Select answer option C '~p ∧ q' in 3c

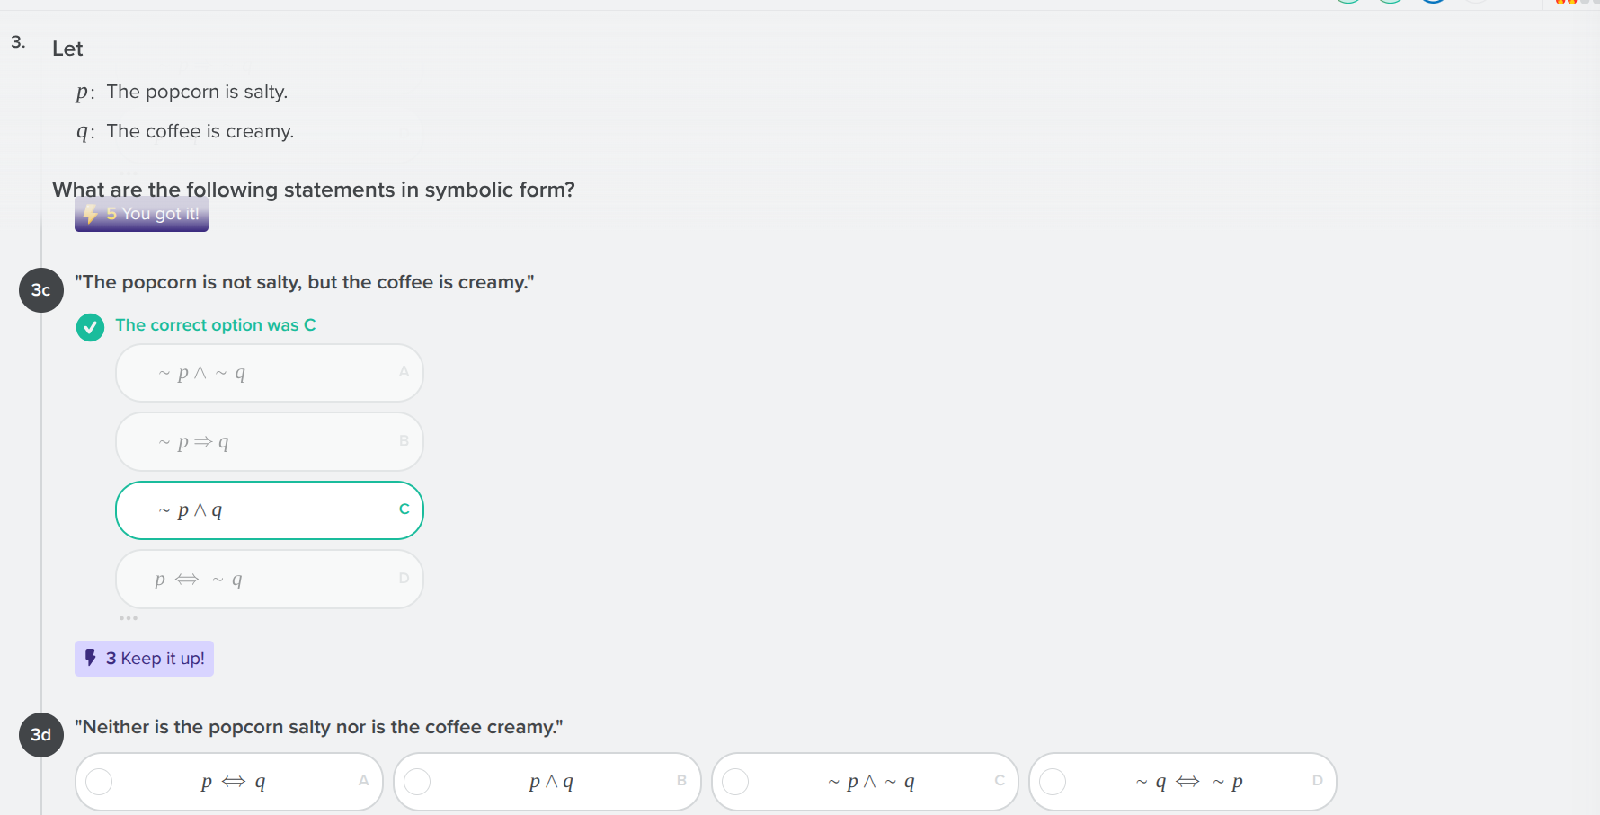(x=269, y=509)
